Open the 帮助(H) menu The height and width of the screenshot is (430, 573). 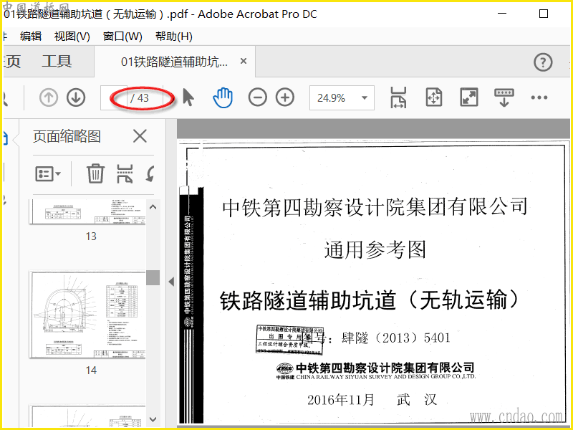[x=174, y=37]
